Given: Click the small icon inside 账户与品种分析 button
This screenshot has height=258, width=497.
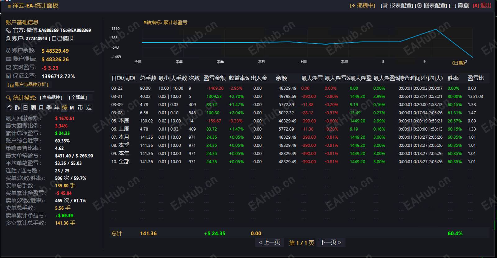Looking at the screenshot, I should point(12,85).
